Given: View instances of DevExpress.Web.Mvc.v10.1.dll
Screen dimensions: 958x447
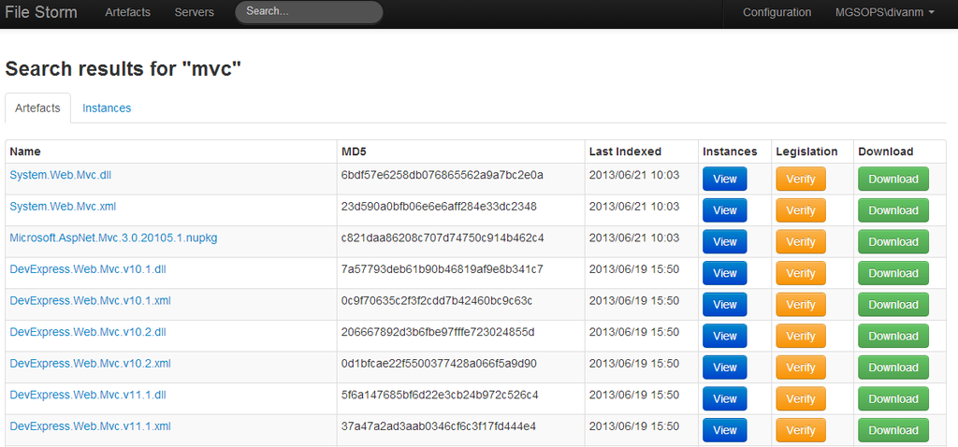Looking at the screenshot, I should [725, 273].
